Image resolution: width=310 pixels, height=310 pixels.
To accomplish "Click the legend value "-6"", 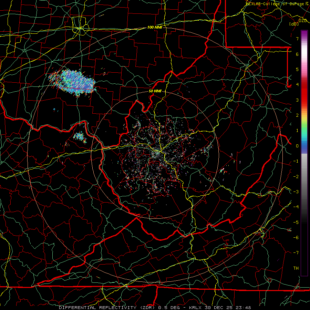I will 296,238.
